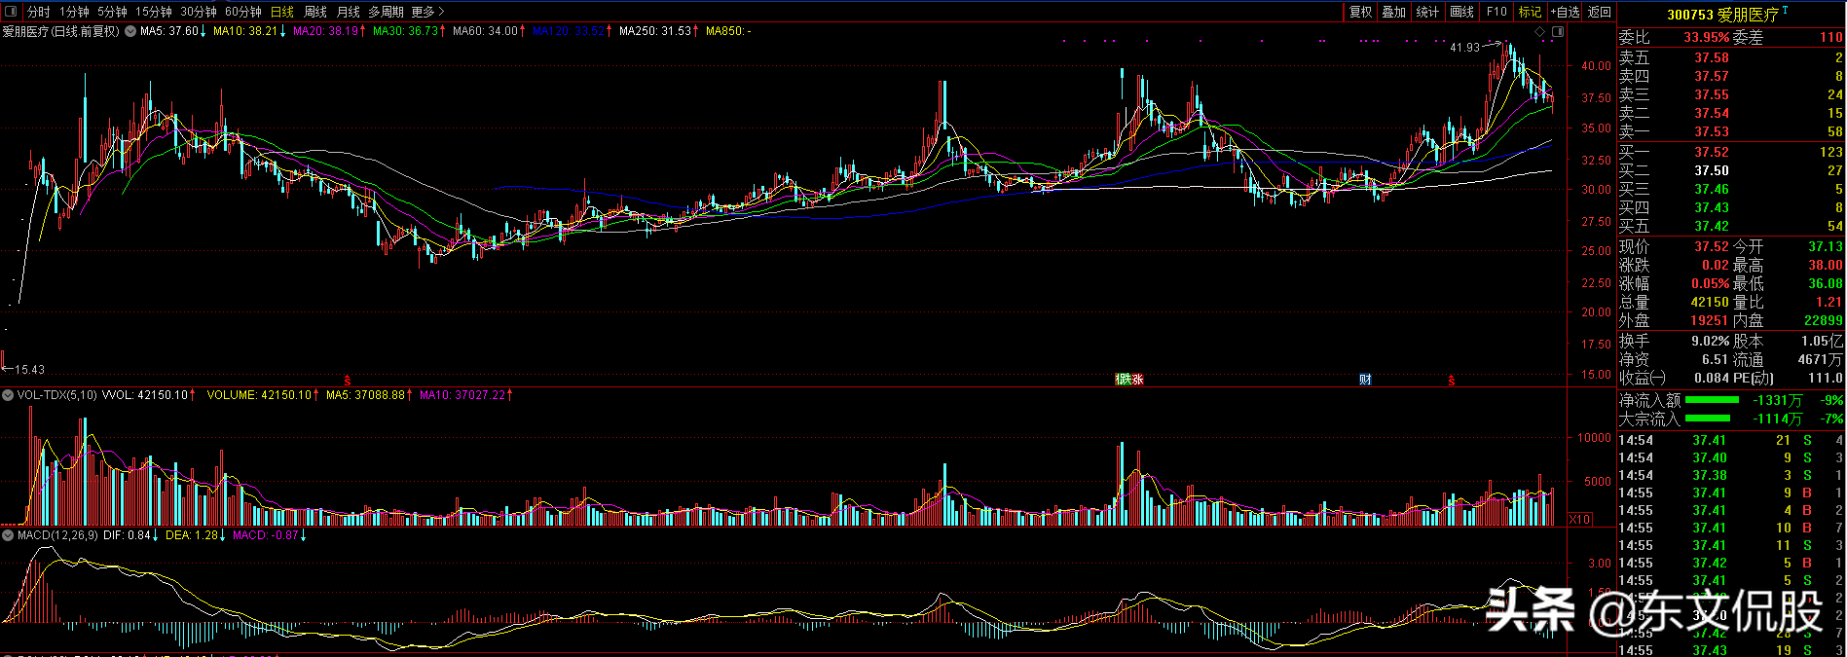Screen dimensions: 1847x657
Task: Expand the 更多 periods menu
Action: pyautogui.click(x=427, y=12)
